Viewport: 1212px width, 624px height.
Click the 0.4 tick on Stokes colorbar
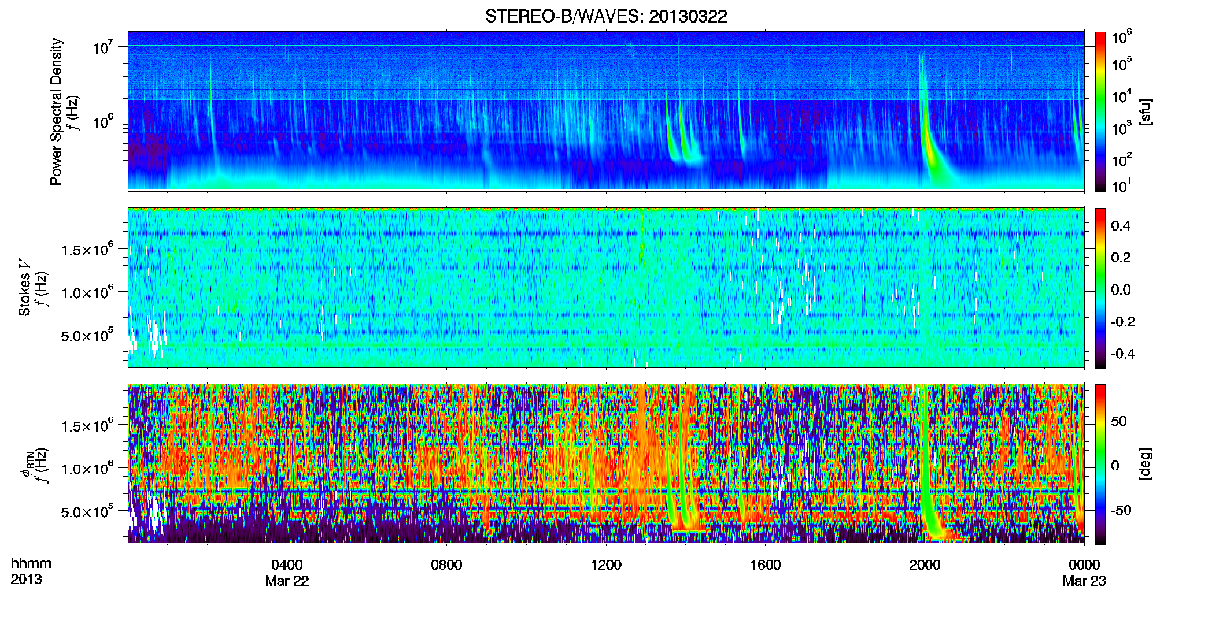coord(1121,226)
